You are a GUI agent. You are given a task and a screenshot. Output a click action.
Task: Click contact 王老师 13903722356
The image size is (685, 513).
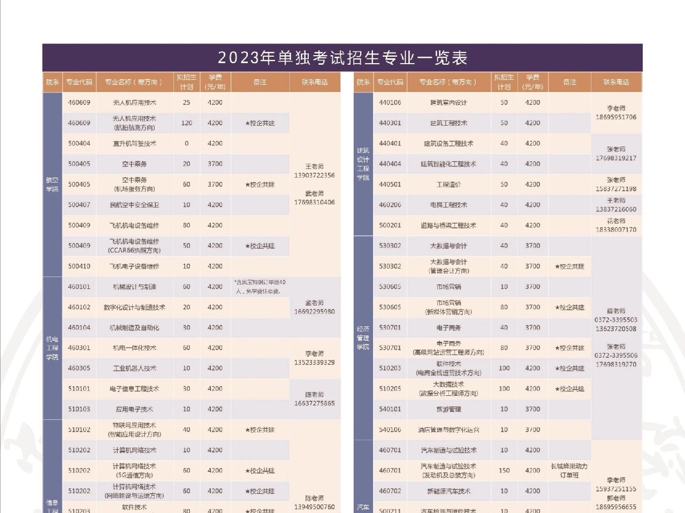[315, 171]
